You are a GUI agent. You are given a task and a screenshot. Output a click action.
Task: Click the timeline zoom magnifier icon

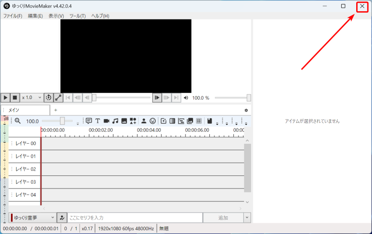[18, 121]
